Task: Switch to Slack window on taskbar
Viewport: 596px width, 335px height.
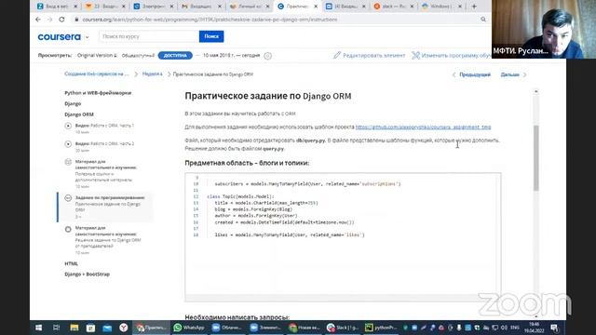Action: [343, 328]
